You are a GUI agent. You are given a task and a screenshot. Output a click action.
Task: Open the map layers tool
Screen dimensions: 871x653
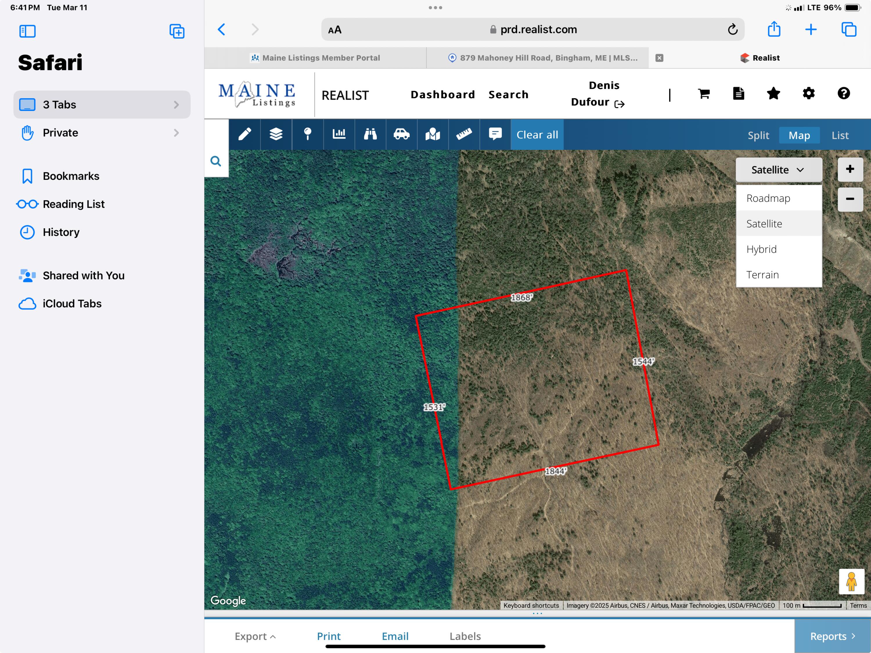tap(276, 134)
